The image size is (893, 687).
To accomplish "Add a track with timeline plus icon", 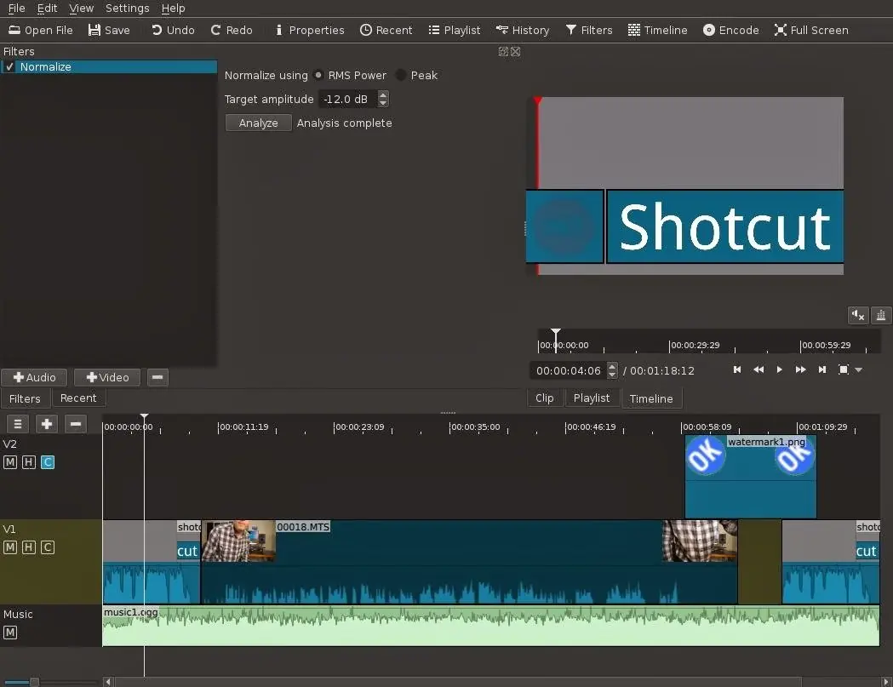I will tap(47, 423).
